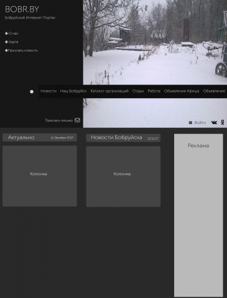
Task: Click the arrow icon beside 'О нас'
Action: coord(6,34)
